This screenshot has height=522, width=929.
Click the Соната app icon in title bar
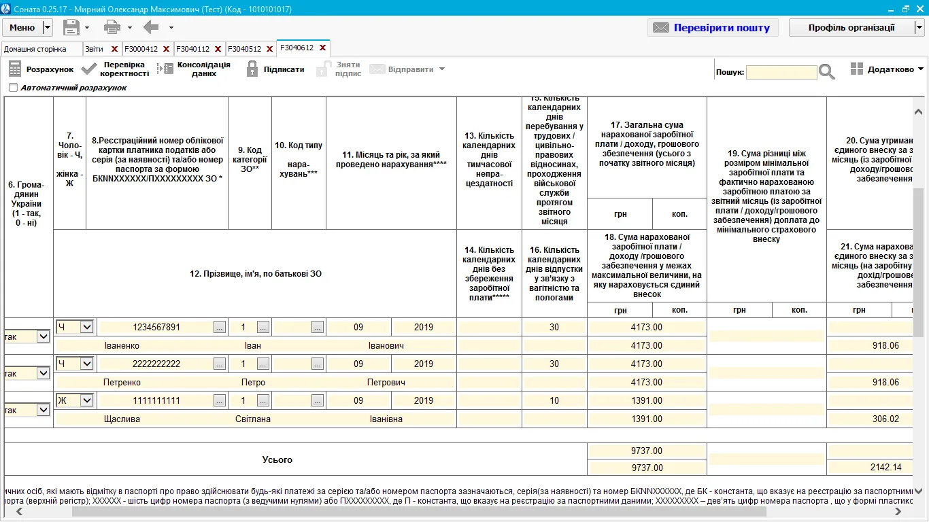point(6,9)
